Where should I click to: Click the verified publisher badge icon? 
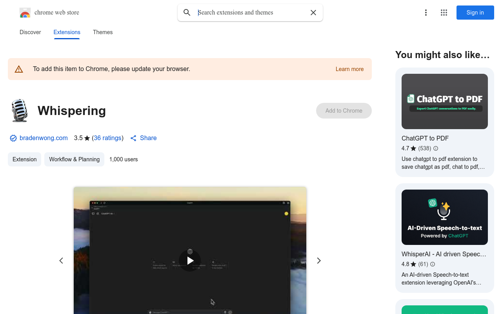pos(13,138)
